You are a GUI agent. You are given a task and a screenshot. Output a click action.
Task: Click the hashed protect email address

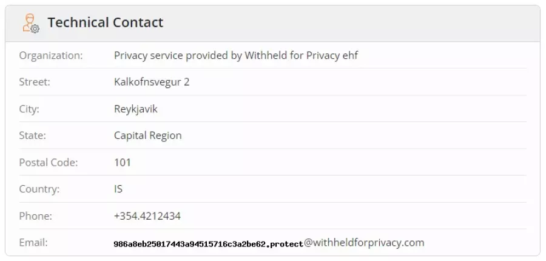[x=209, y=243]
